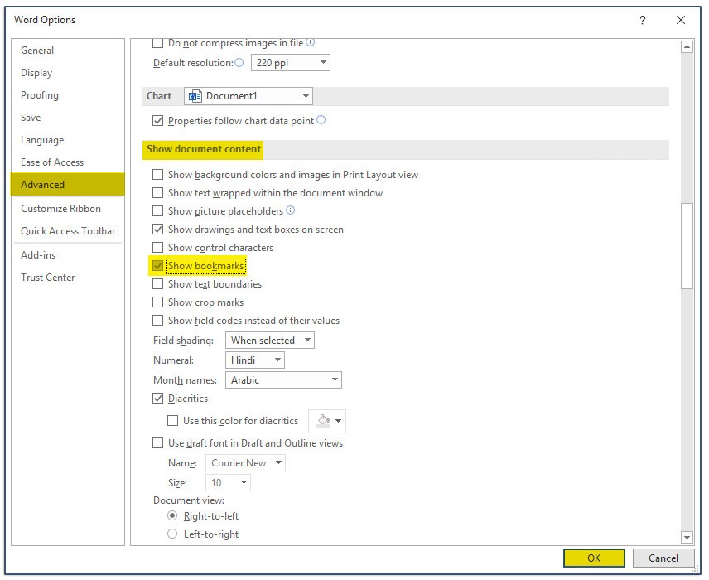709x580 pixels.
Task: Open the Field shading dropdown
Action: click(269, 341)
